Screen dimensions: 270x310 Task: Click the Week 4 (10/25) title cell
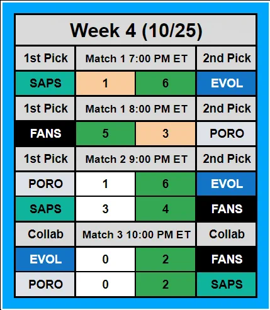click(136, 30)
